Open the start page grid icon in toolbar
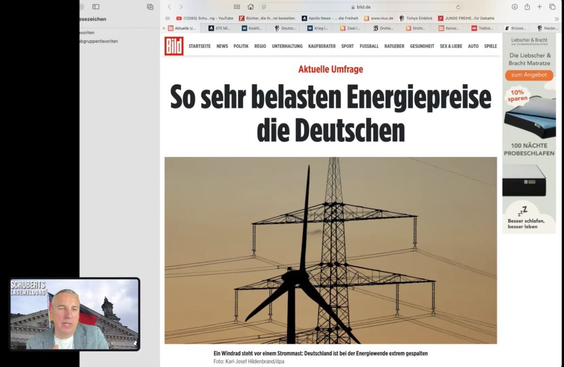Screen dimensions: 564x367 [237, 7]
